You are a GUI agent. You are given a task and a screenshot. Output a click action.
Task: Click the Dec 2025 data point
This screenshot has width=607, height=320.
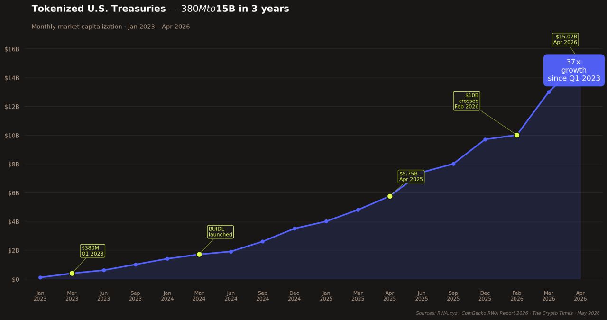pos(485,139)
